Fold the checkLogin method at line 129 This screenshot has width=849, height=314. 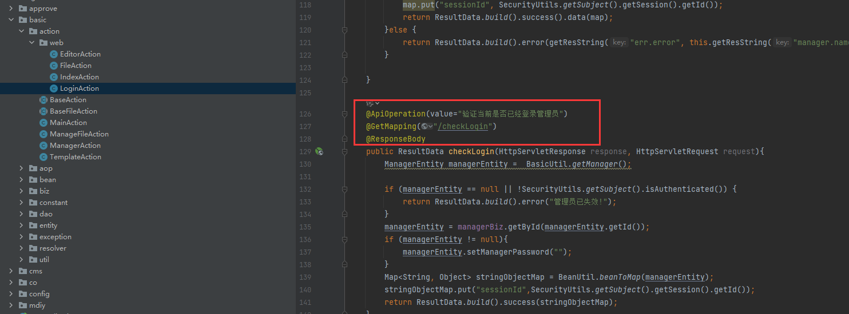click(344, 151)
